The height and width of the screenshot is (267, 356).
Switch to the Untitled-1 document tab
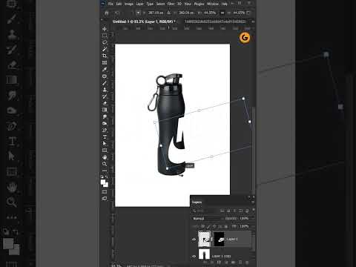(144, 22)
